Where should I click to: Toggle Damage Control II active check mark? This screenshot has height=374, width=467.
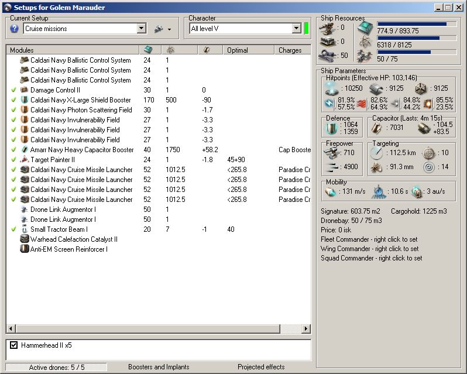click(x=13, y=90)
